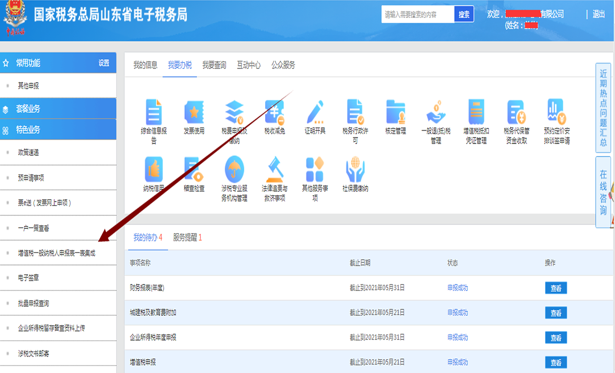Click the tax bureau emblem logo
The width and height of the screenshot is (615, 373).
16,18
